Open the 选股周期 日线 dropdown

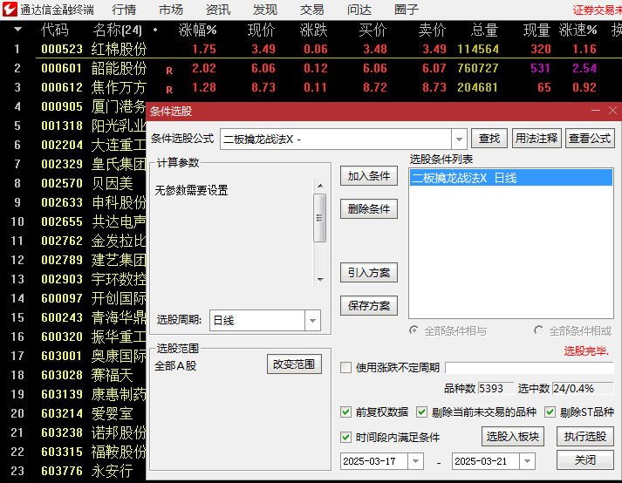(x=312, y=320)
